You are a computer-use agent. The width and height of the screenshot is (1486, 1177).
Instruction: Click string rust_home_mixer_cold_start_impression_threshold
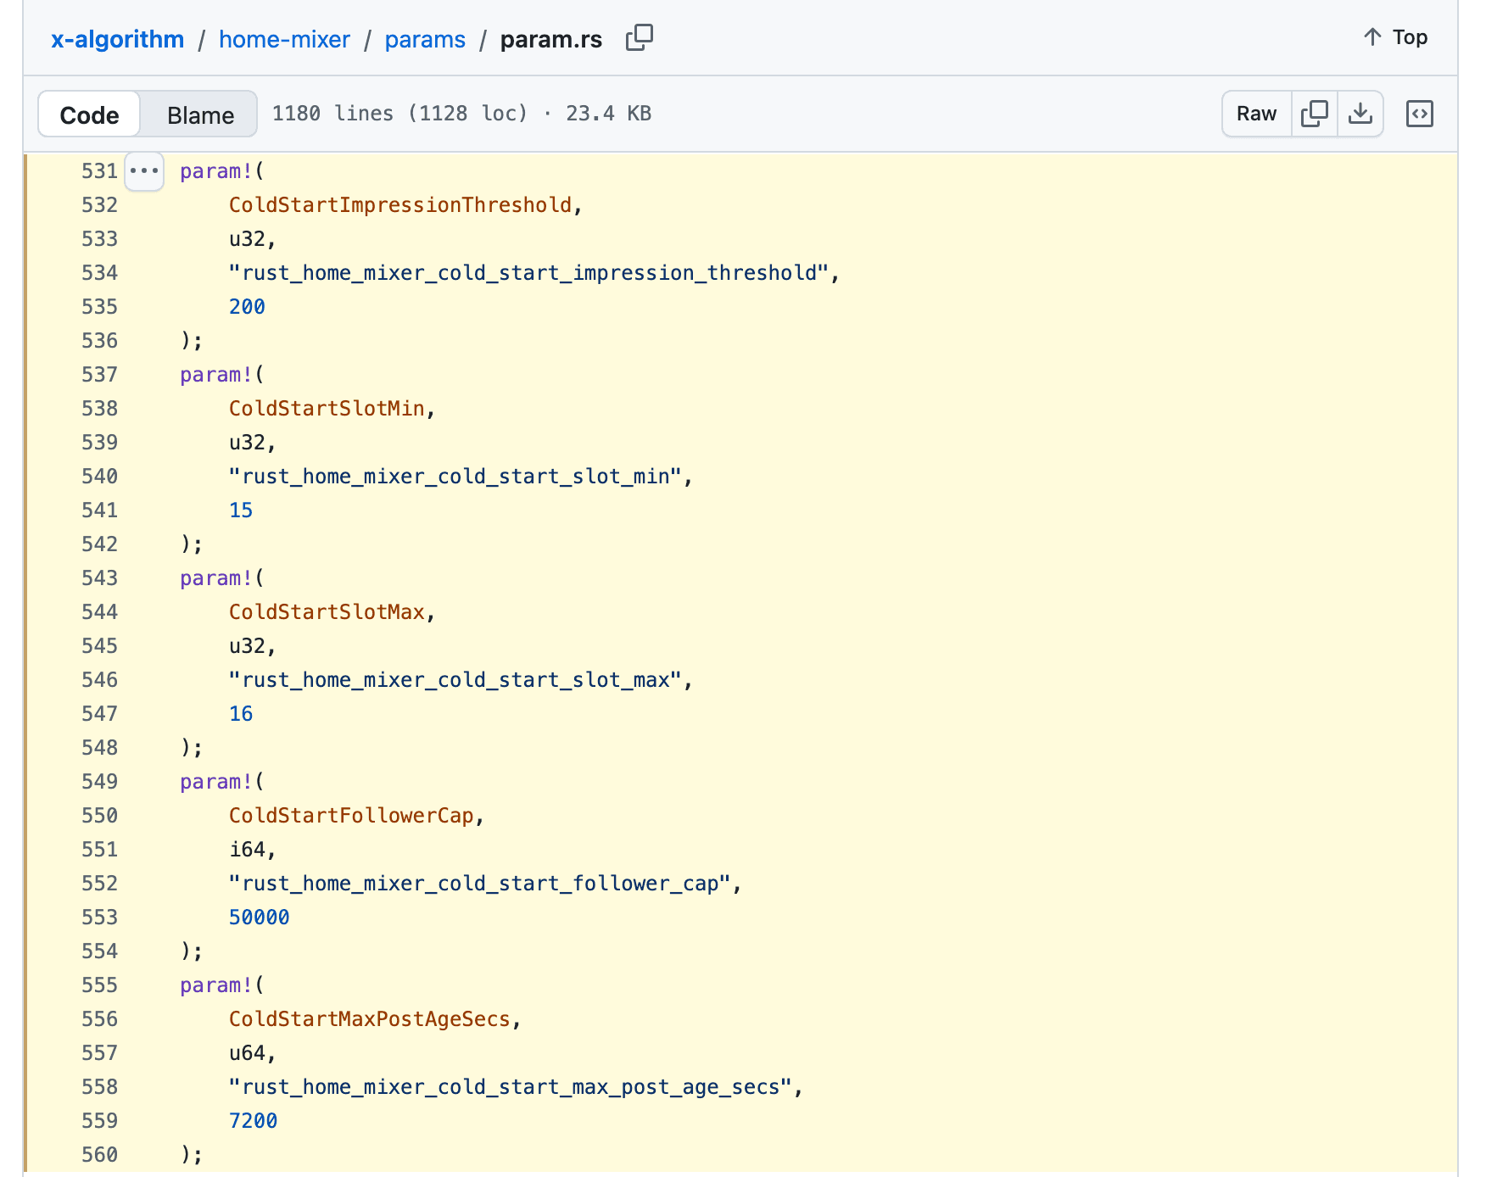tap(528, 273)
